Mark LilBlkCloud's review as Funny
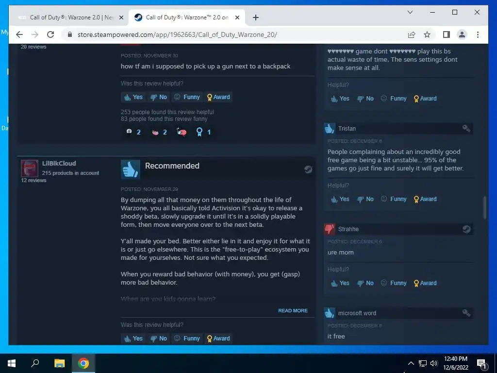Image resolution: width=497 pixels, height=373 pixels. [x=187, y=339]
